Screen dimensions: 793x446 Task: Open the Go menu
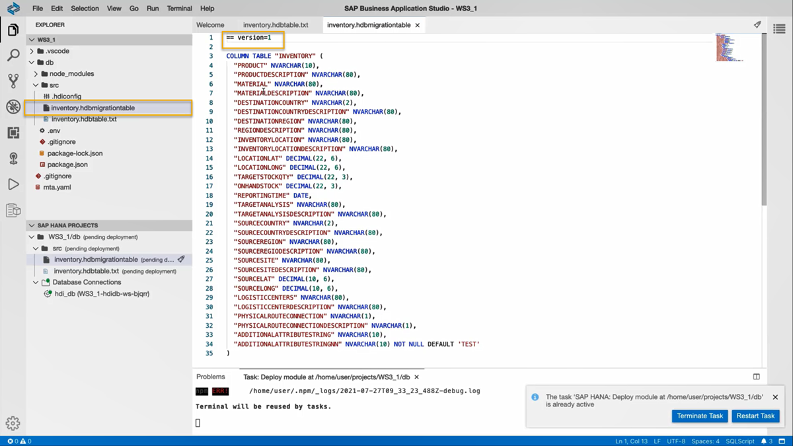134,9
